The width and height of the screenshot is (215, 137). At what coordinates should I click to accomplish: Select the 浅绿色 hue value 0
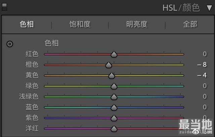click(205, 96)
